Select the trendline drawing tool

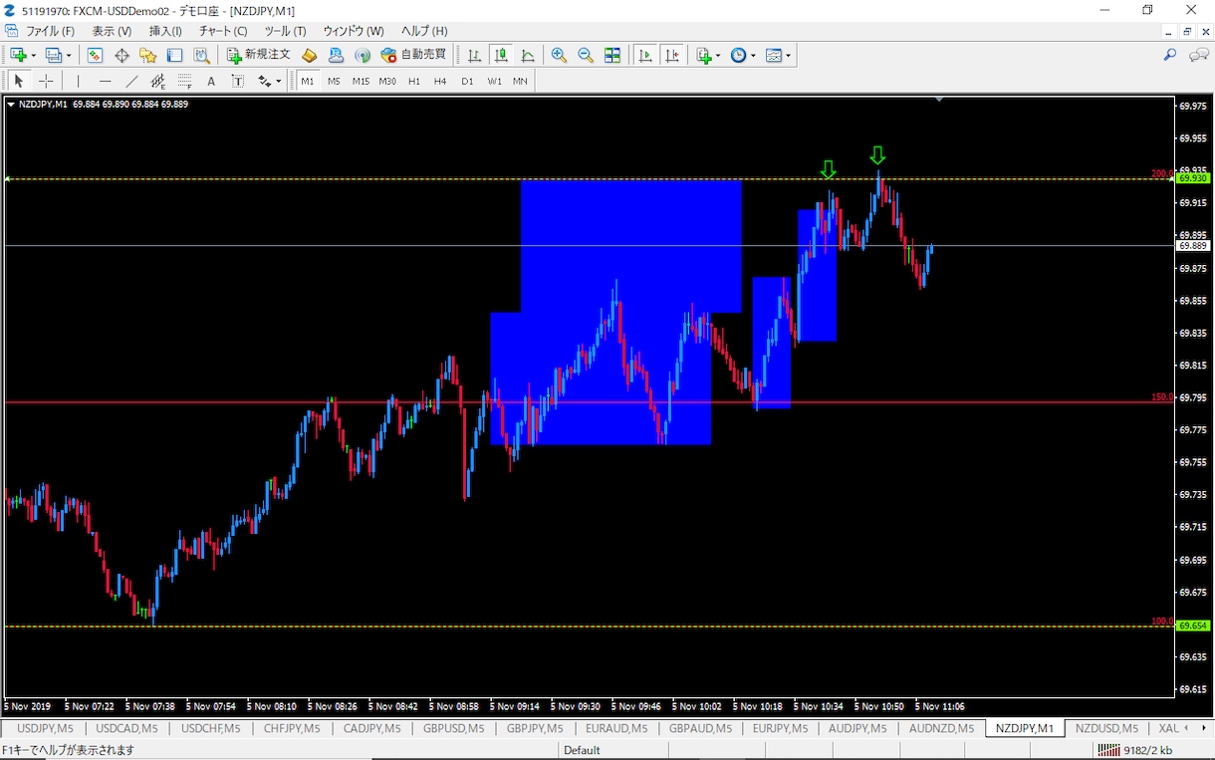coord(131,81)
